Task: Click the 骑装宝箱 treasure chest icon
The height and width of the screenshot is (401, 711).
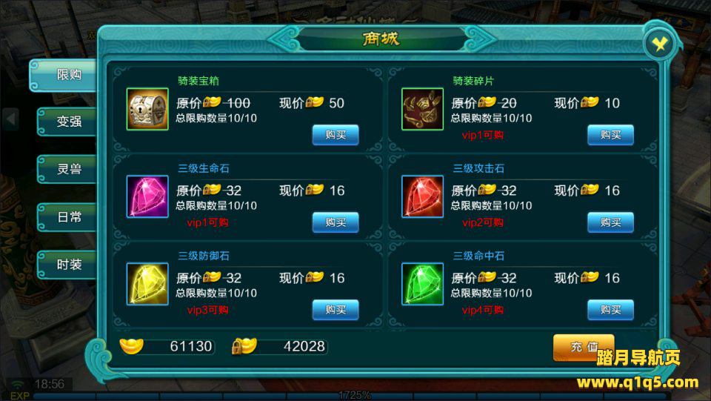Action: [x=147, y=109]
